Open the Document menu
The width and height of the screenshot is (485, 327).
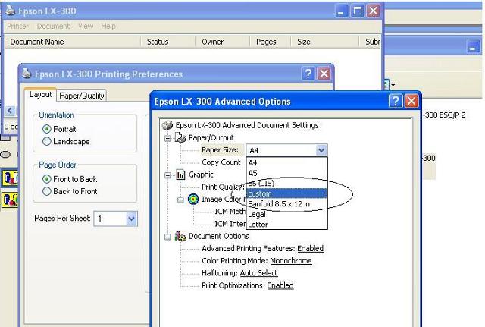pyautogui.click(x=53, y=26)
